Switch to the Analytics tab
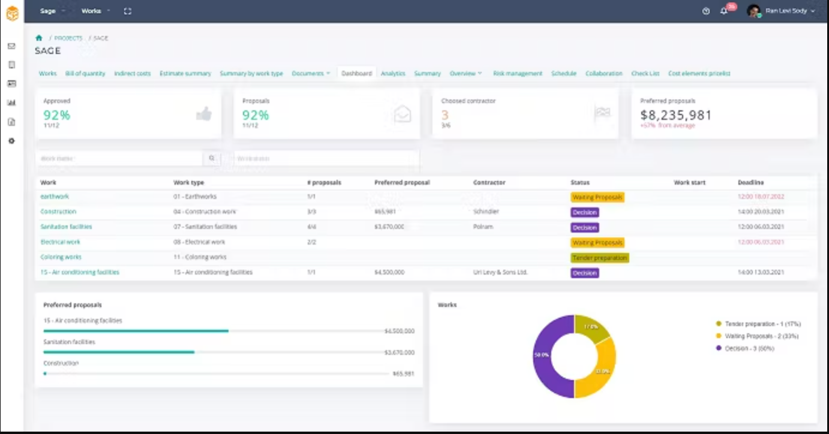 [x=393, y=73]
